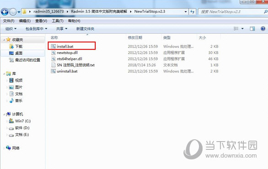The height and width of the screenshot is (169, 268).
Task: Click the 文本文档 type cell
Action: point(171,65)
